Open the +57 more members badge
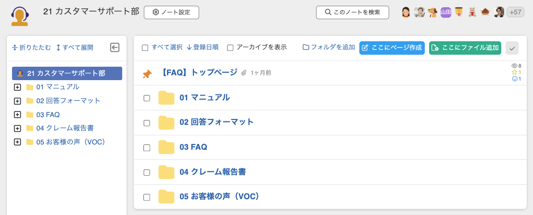 pyautogui.click(x=515, y=12)
